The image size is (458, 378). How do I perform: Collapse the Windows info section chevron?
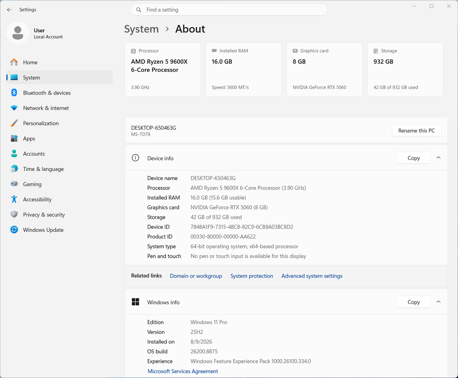coord(438,302)
